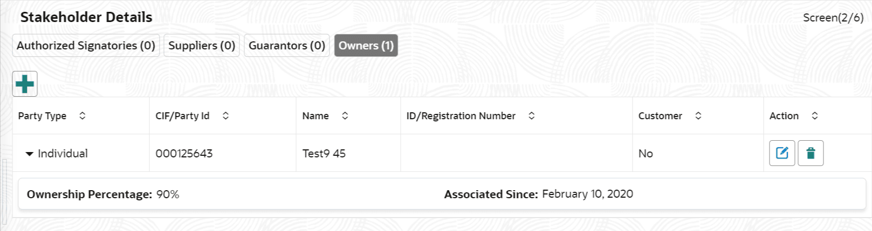Click CIF number 000125643 cell
This screenshot has width=872, height=231.
pos(184,154)
